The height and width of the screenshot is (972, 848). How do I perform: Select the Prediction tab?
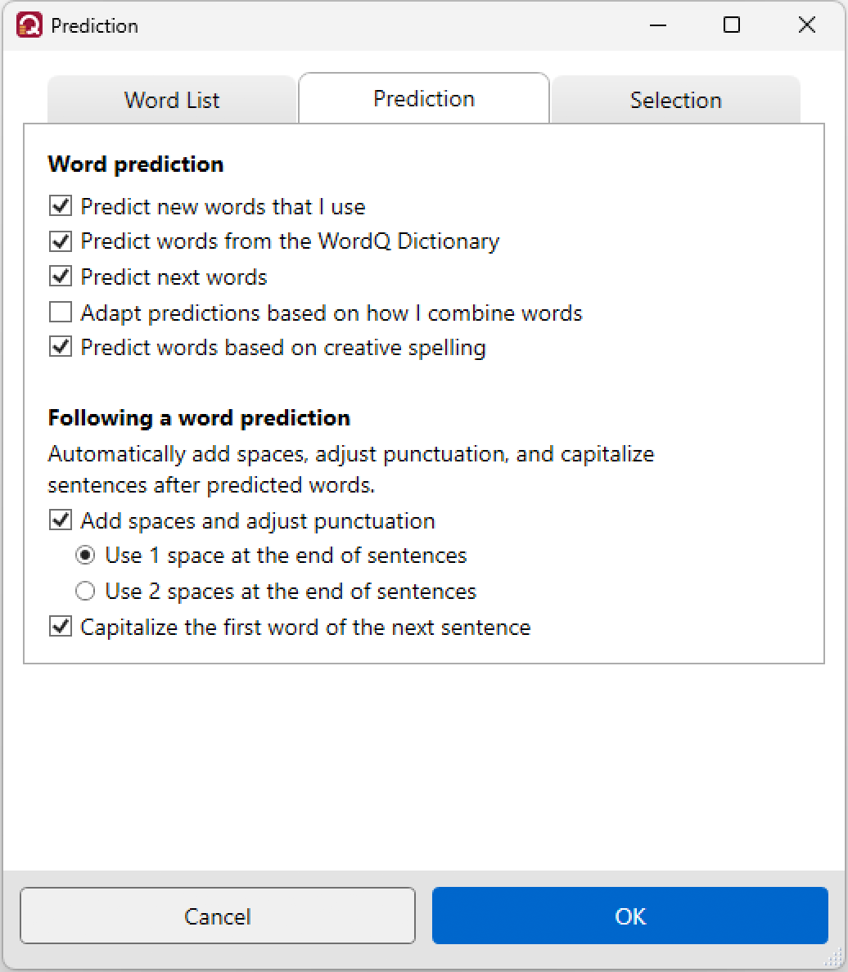424,98
